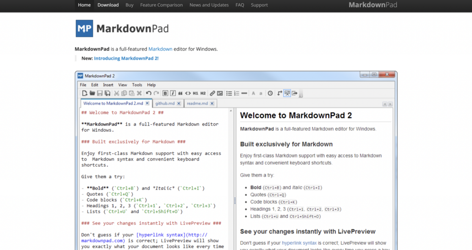This screenshot has width=472, height=250.
Task: Open the Insert menu
Action: (x=108, y=85)
